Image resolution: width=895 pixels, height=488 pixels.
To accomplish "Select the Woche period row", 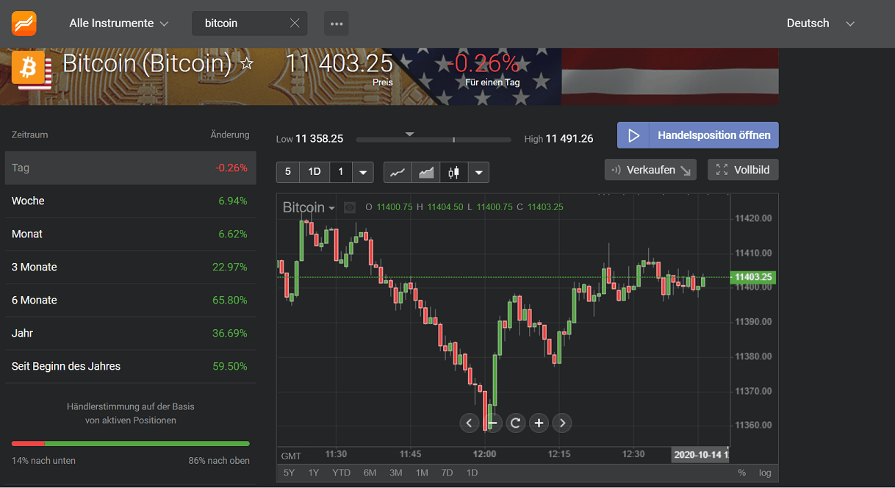I will 131,201.
